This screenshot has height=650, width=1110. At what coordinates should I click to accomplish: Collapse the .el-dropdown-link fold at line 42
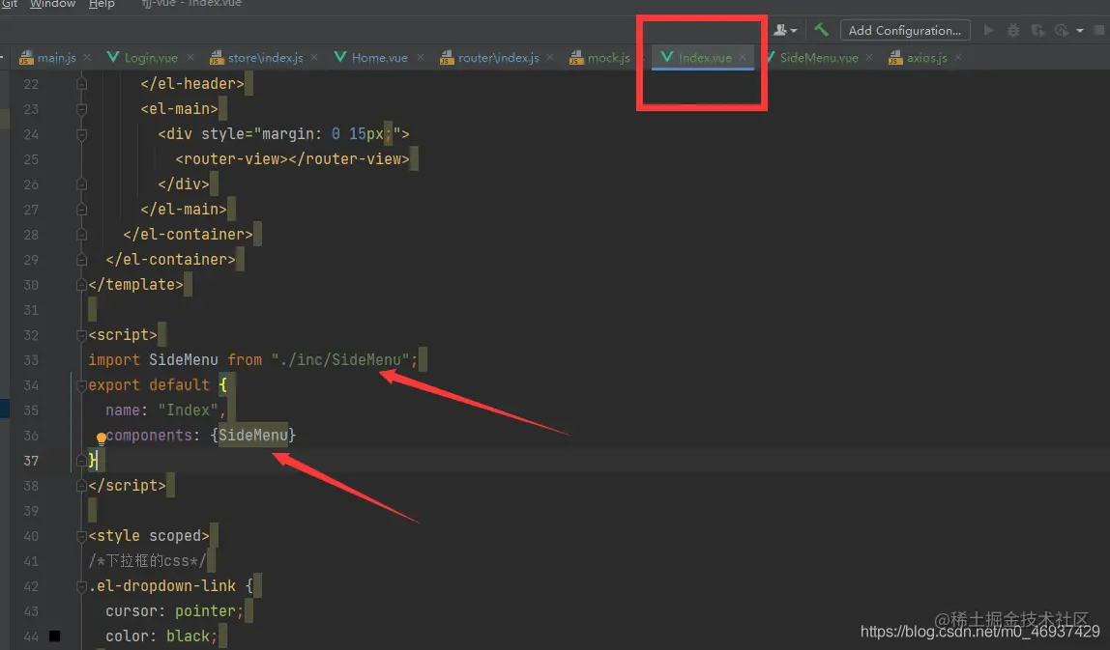(81, 586)
